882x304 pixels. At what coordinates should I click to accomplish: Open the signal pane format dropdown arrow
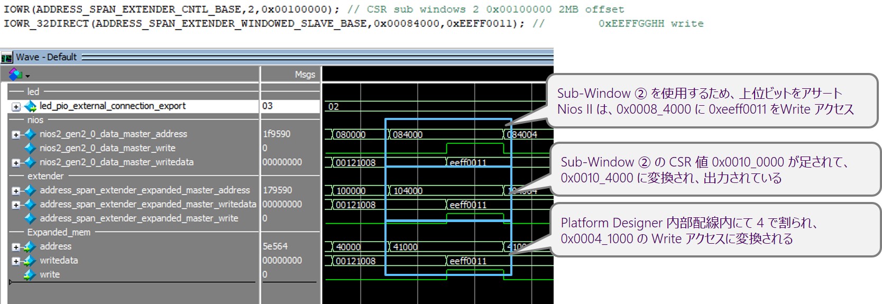tap(27, 76)
